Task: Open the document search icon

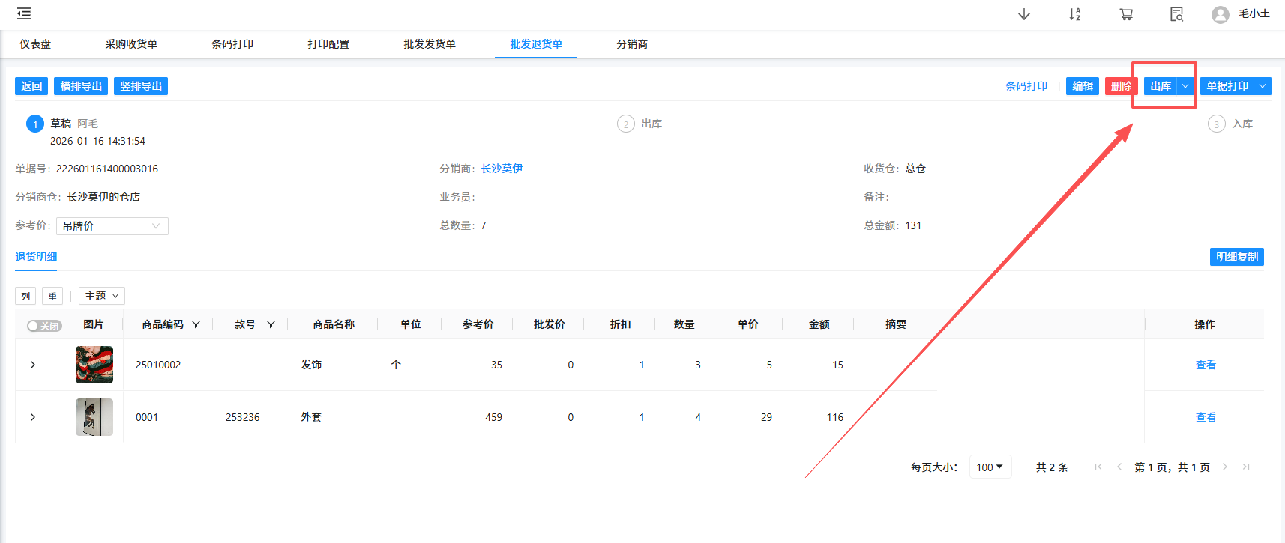Action: point(1176,14)
